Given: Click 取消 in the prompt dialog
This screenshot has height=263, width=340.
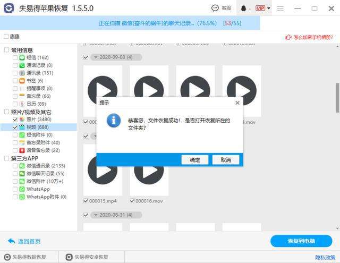Looking at the screenshot, I should pyautogui.click(x=226, y=160).
